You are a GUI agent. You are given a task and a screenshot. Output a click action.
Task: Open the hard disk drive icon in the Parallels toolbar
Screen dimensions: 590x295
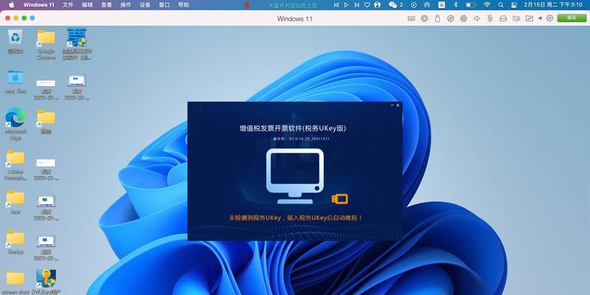click(503, 18)
